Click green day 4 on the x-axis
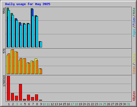This screenshot has height=107, width=137. [x=21, y=104]
